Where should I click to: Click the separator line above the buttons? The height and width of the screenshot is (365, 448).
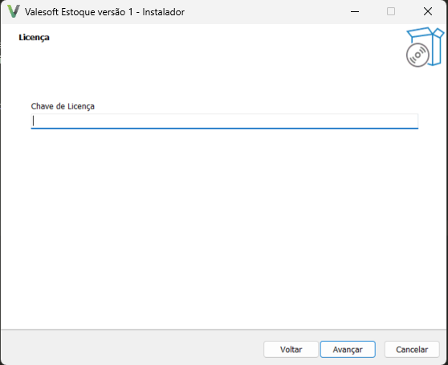pos(224,330)
